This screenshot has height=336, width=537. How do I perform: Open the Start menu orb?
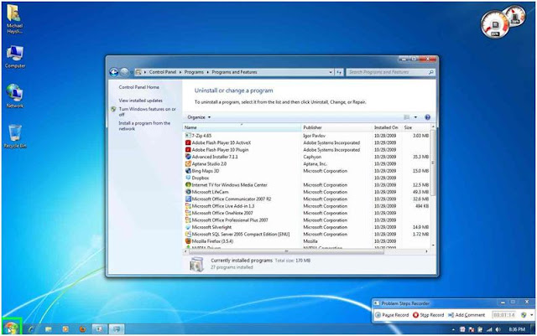(x=11, y=328)
